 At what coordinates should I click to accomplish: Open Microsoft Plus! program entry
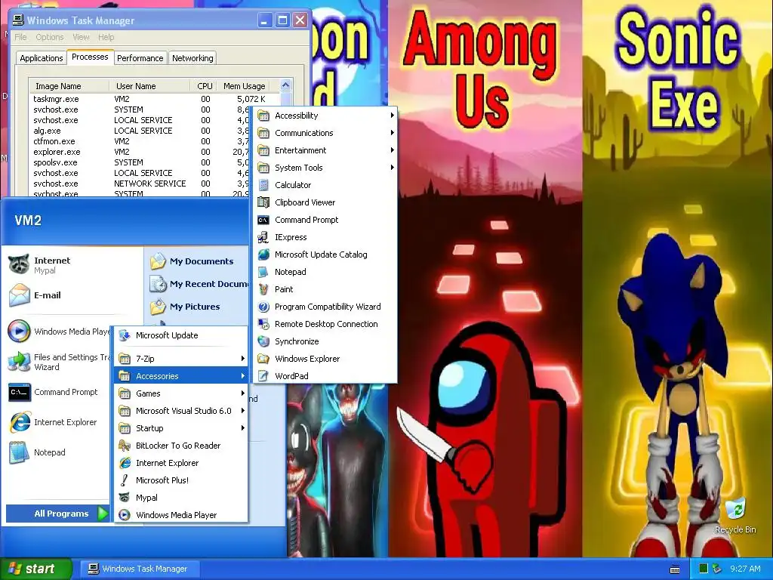pos(180,480)
